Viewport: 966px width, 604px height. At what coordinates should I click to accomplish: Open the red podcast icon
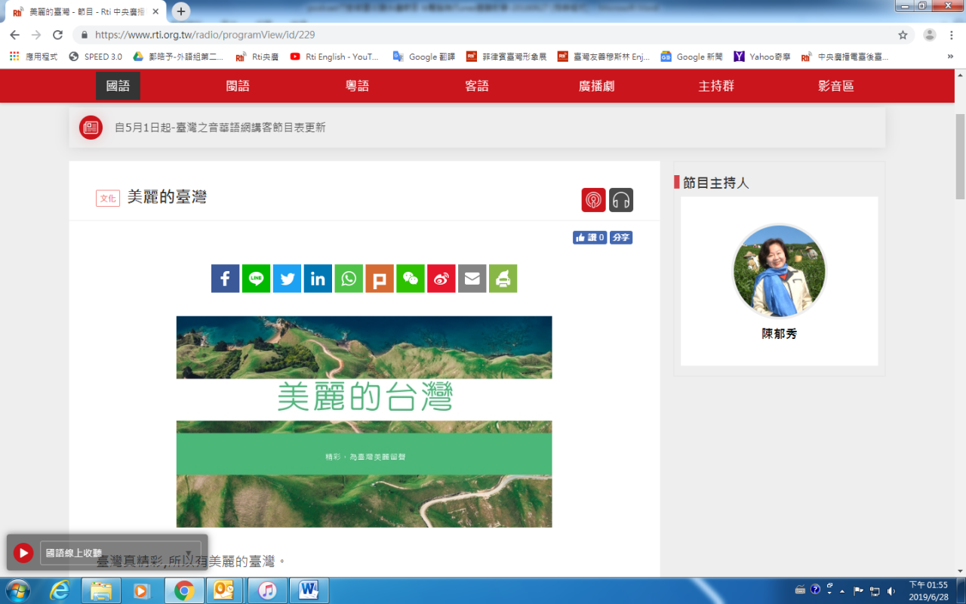pos(594,200)
